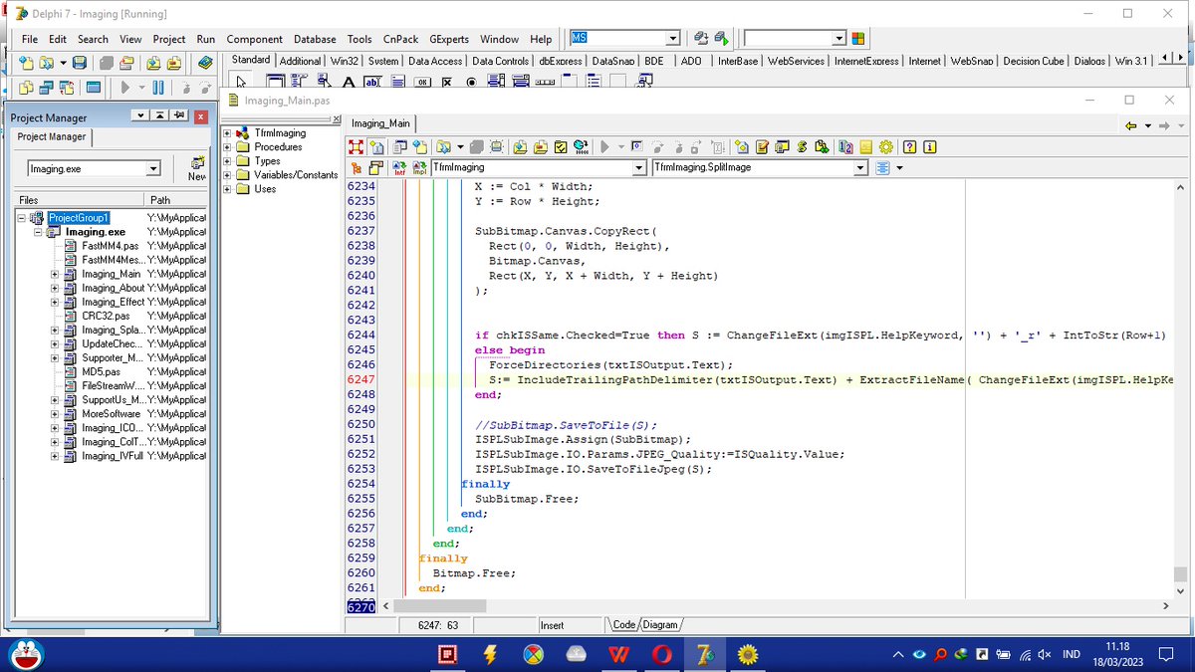Switch to the Diagram tab below editor
This screenshot has width=1195, height=672.
(x=659, y=625)
